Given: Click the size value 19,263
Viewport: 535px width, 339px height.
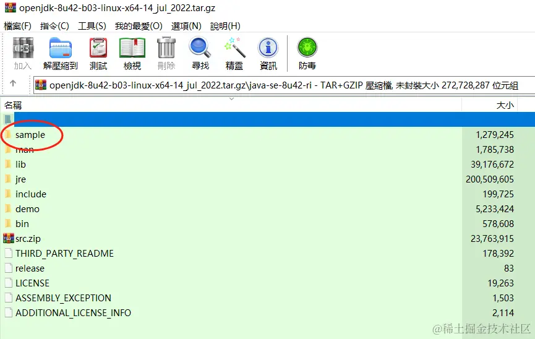Looking at the screenshot, I should [x=500, y=283].
